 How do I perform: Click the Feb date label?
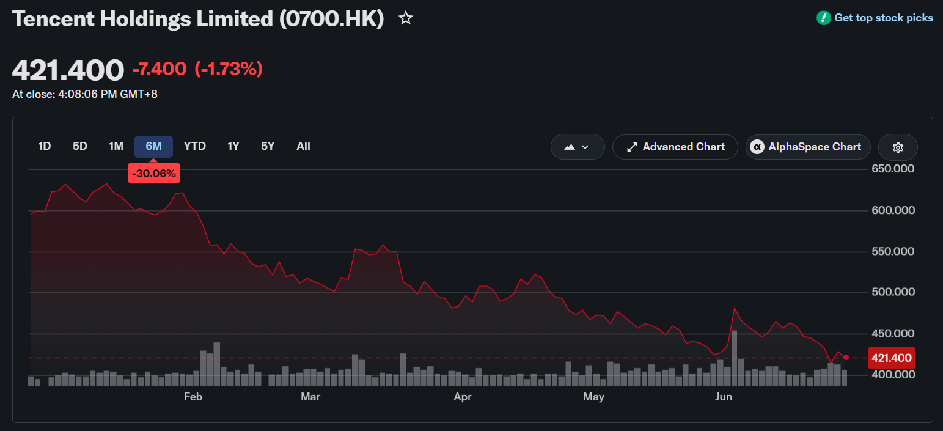(193, 397)
